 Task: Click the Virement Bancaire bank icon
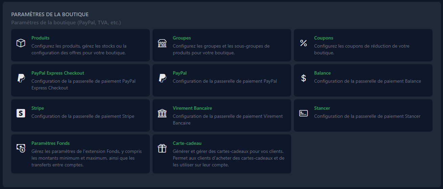[x=162, y=113]
